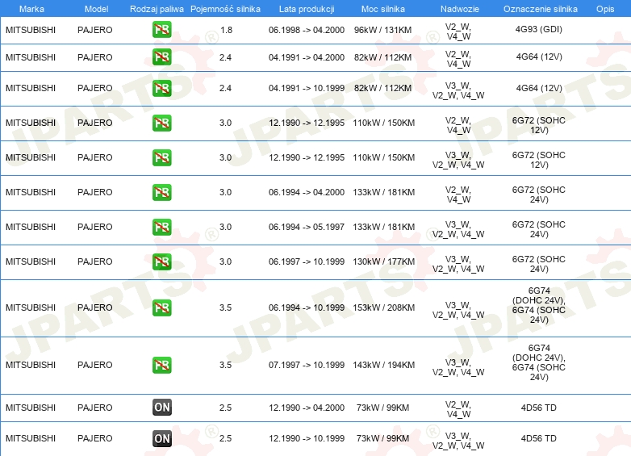Click the petrol PB icon in the 1.8 engine row

pos(161,30)
